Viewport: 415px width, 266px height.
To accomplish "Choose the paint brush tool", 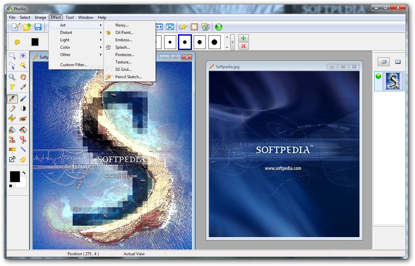I will (x=23, y=99).
